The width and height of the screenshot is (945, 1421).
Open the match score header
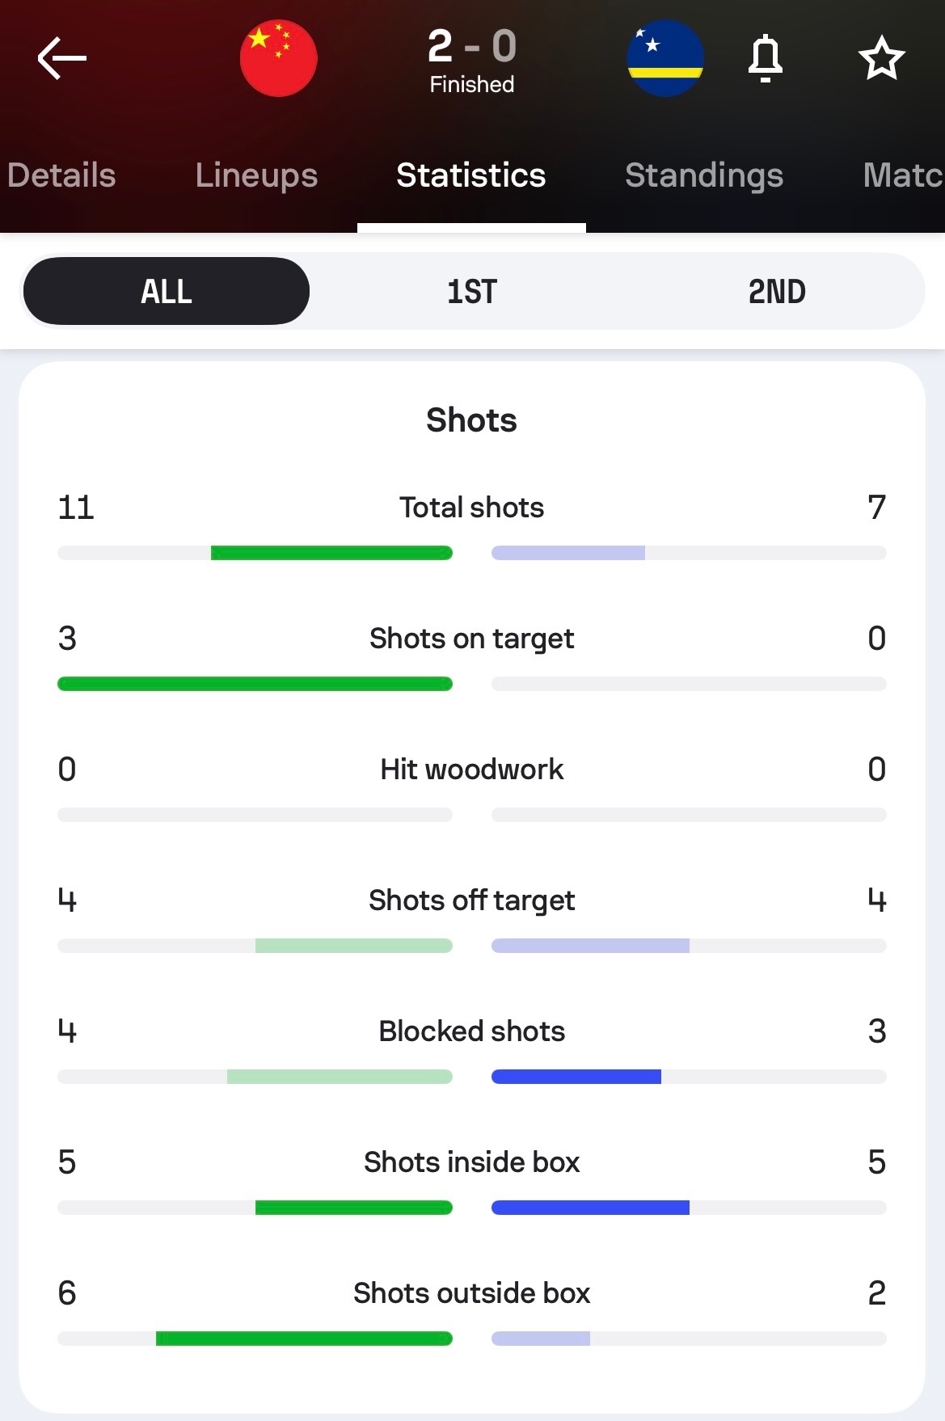pos(471,47)
